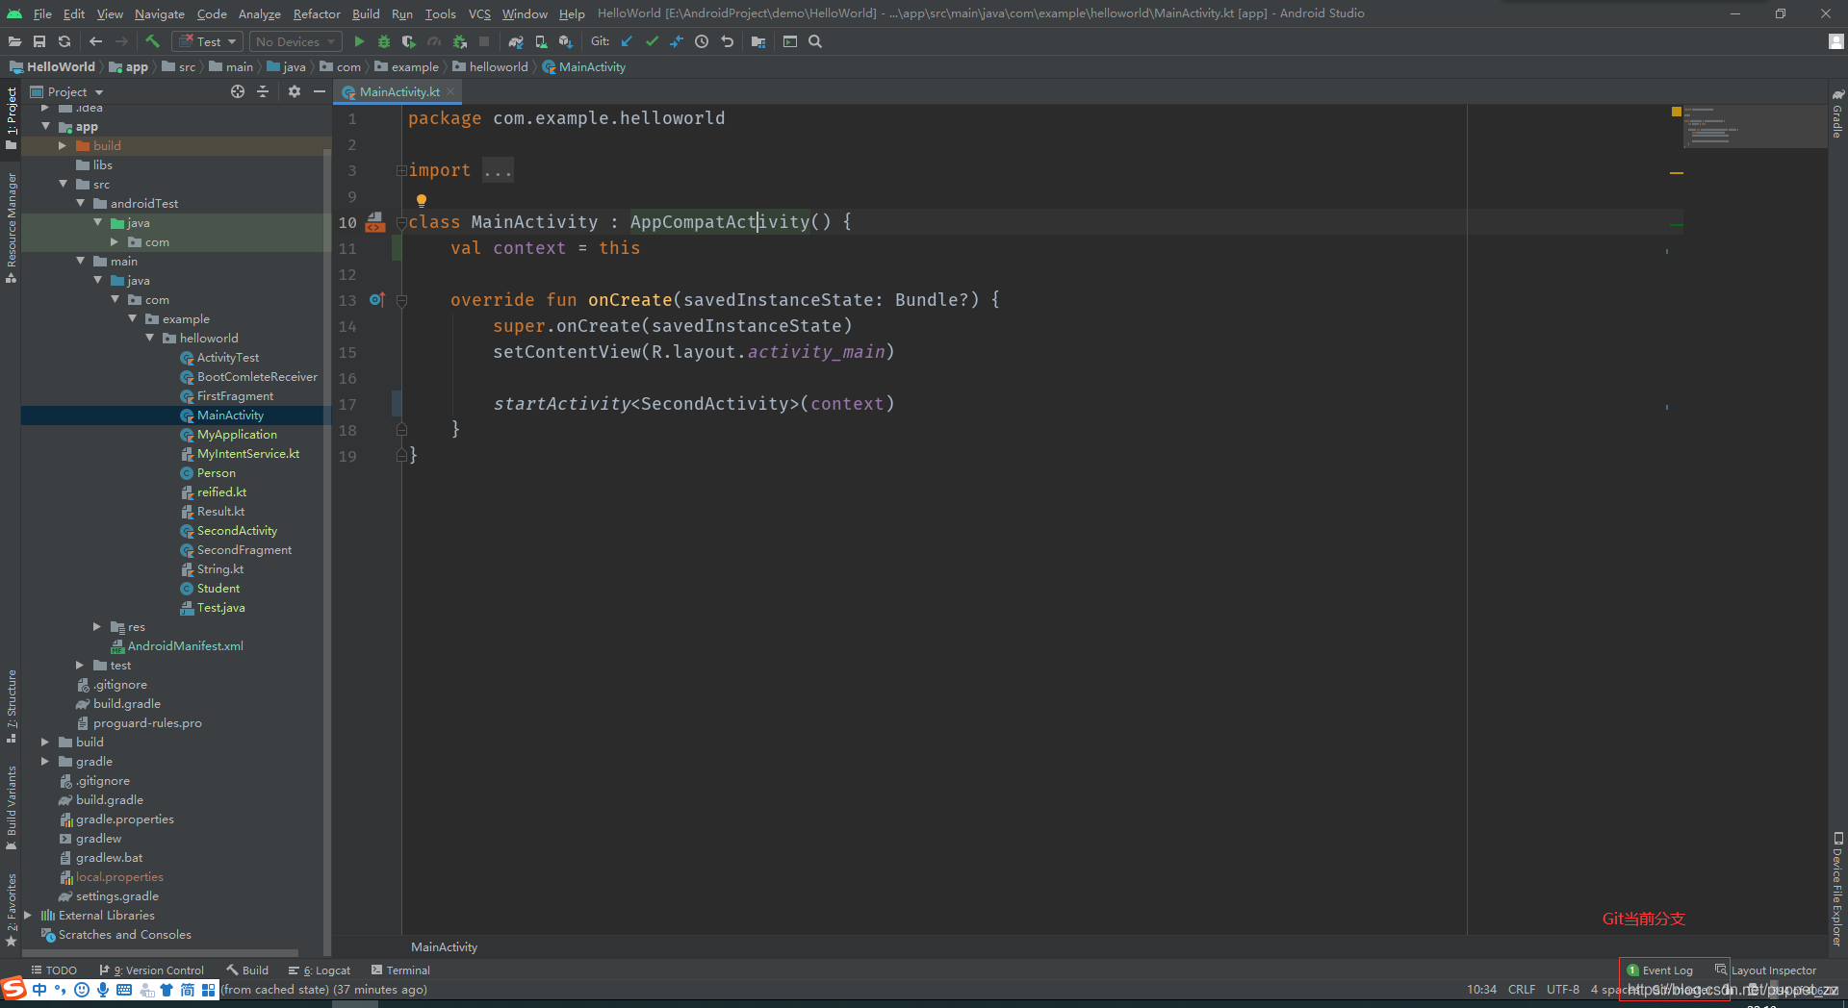
Task: Expand the gradle folder
Action: coord(45,762)
